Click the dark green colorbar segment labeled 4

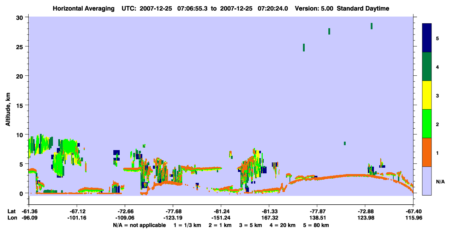(x=427, y=67)
